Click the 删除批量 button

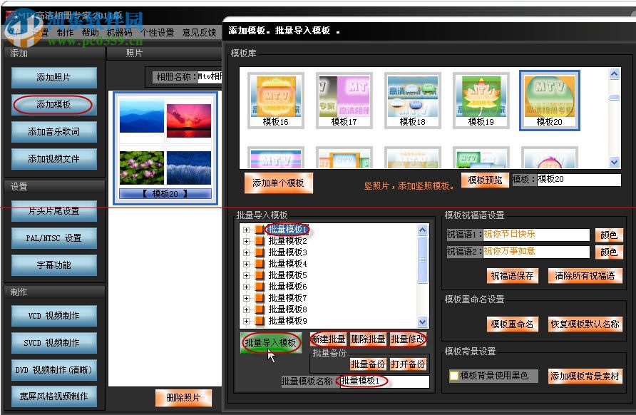click(x=368, y=339)
